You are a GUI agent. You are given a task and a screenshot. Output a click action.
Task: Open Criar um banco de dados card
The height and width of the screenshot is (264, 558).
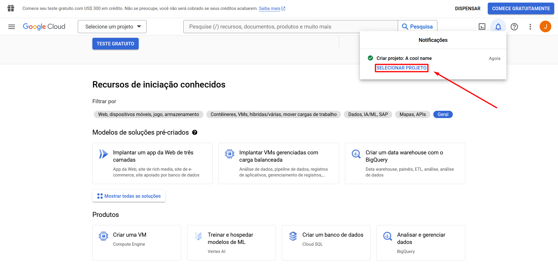[326, 243]
